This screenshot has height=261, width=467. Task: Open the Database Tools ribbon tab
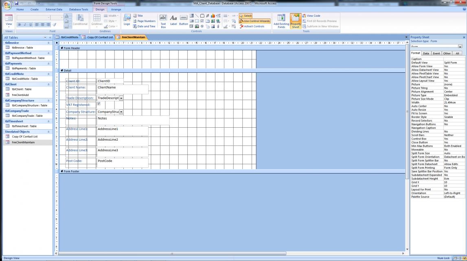click(x=79, y=9)
